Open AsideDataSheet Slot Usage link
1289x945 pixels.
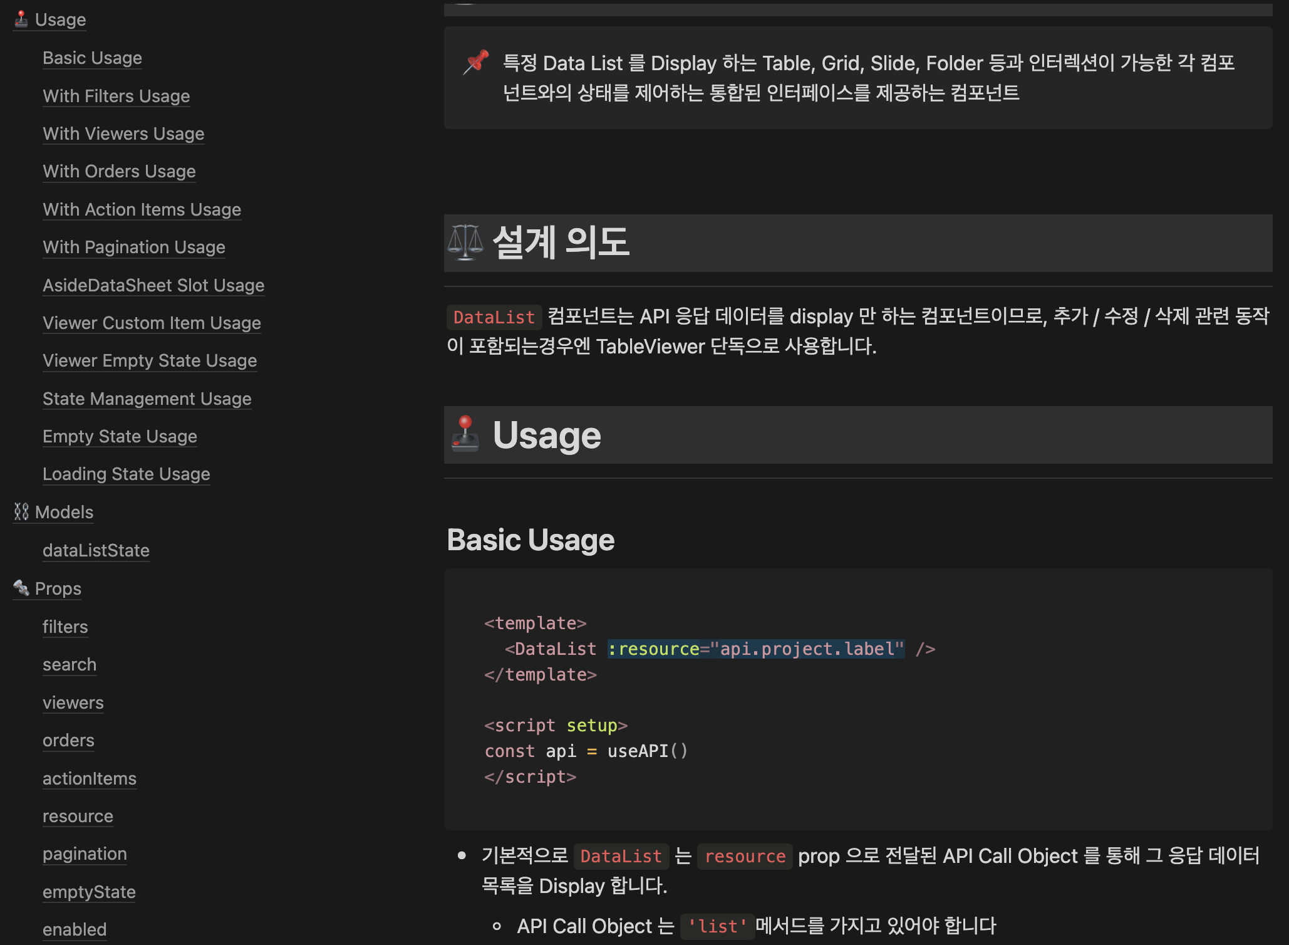click(x=153, y=285)
